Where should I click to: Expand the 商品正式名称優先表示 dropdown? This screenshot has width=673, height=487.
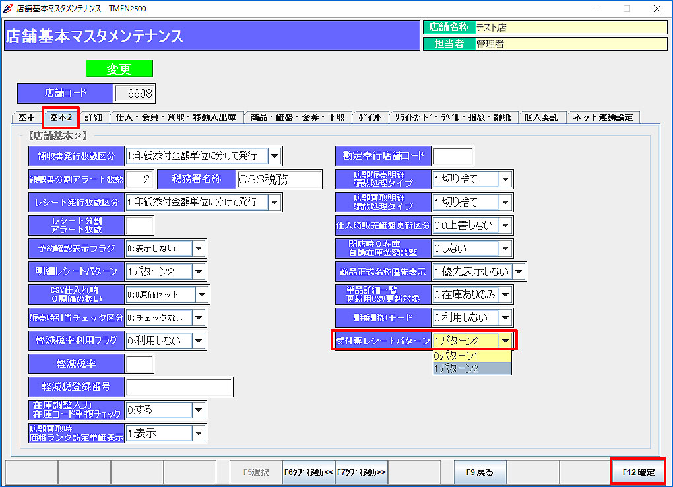click(x=519, y=271)
